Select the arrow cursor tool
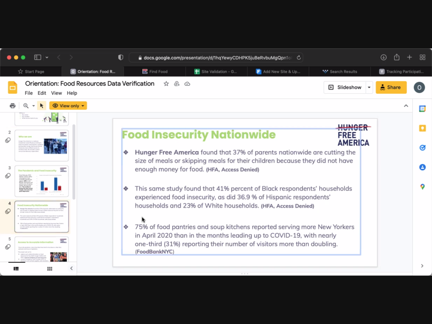Image resolution: width=432 pixels, height=324 pixels. 42,106
